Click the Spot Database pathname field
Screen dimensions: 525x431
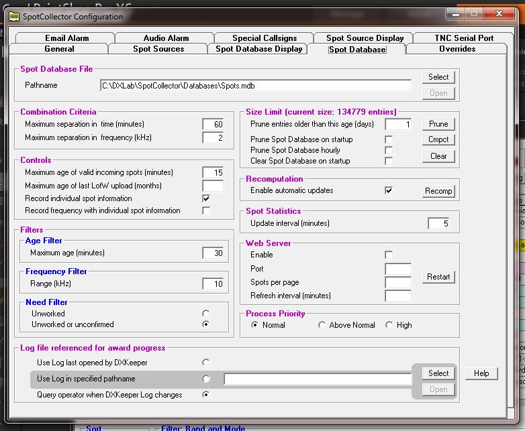255,85
